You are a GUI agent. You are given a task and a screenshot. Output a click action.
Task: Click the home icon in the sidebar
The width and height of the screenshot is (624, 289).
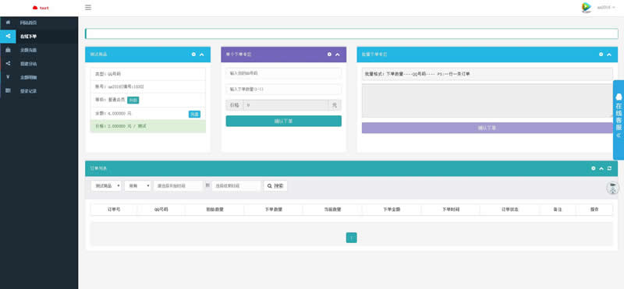click(x=8, y=23)
